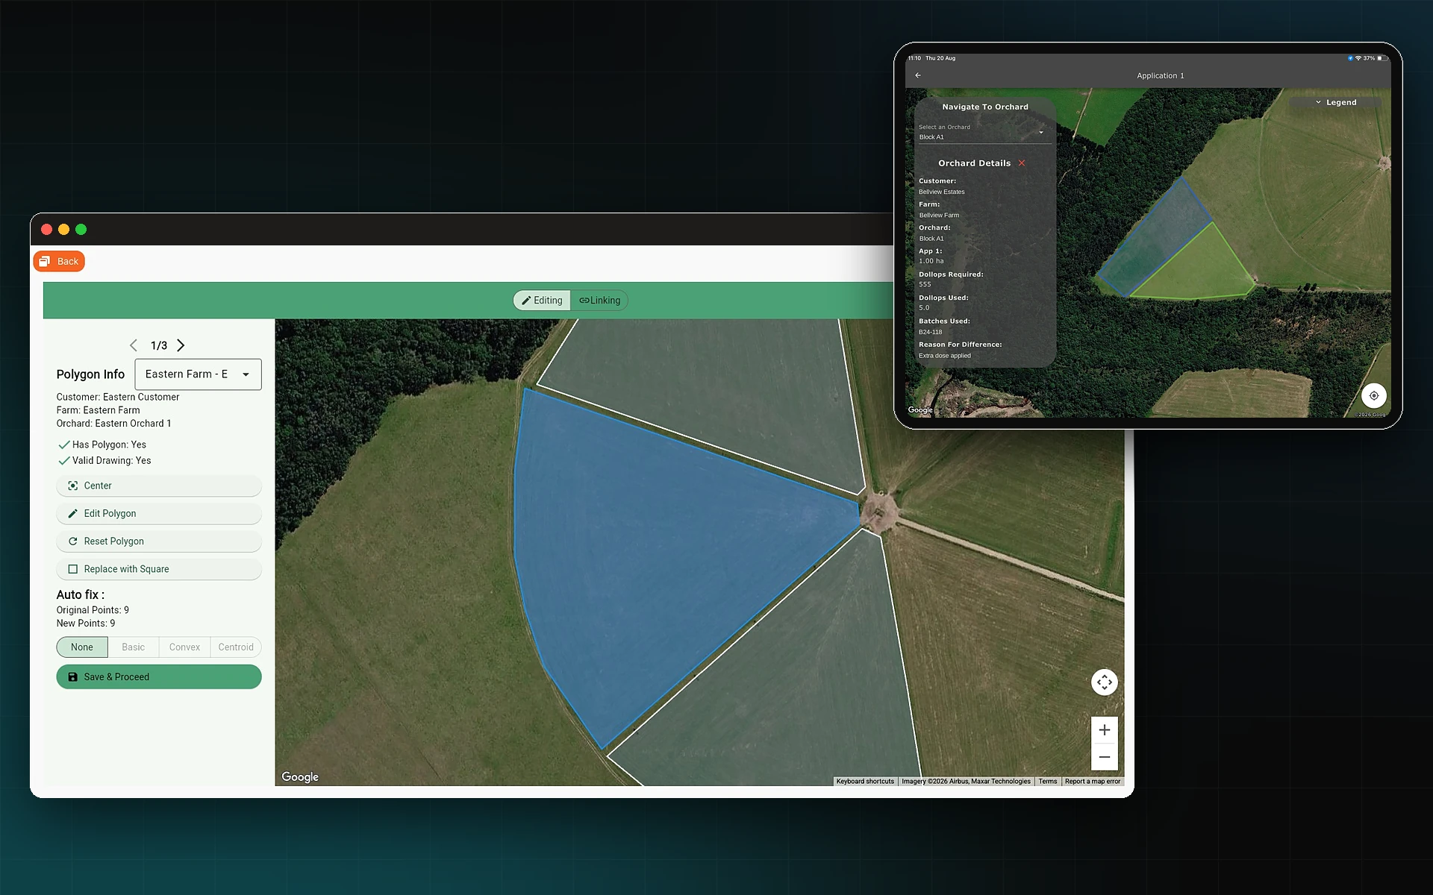
Task: Click Replace with Square button
Action: pos(159,569)
